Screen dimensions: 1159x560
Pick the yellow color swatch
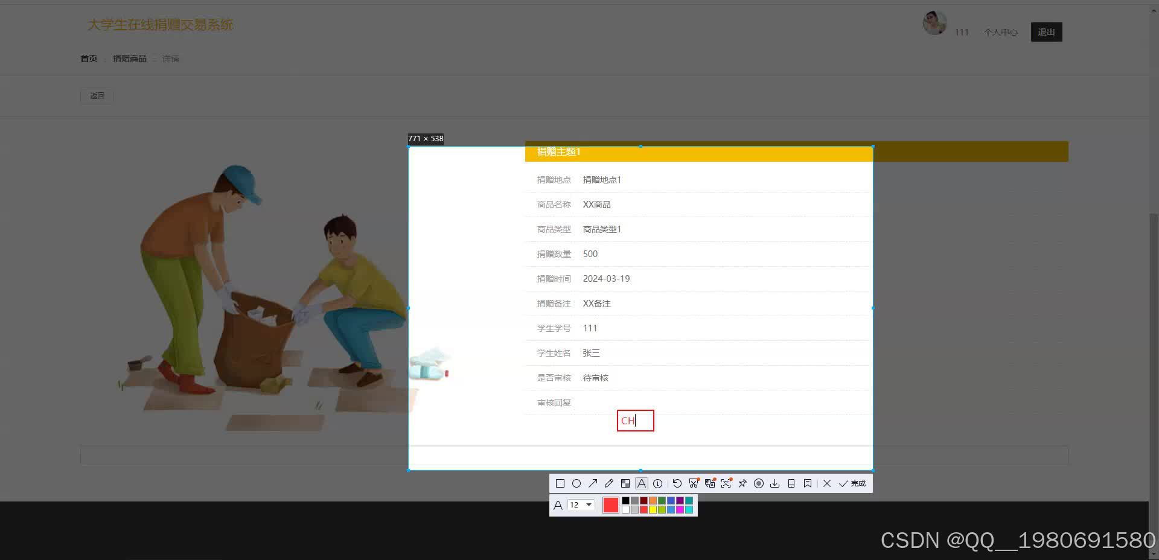coord(653,510)
